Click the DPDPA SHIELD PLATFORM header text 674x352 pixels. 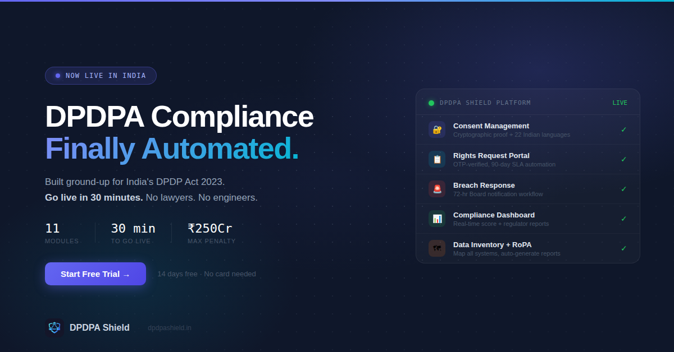[x=485, y=103]
